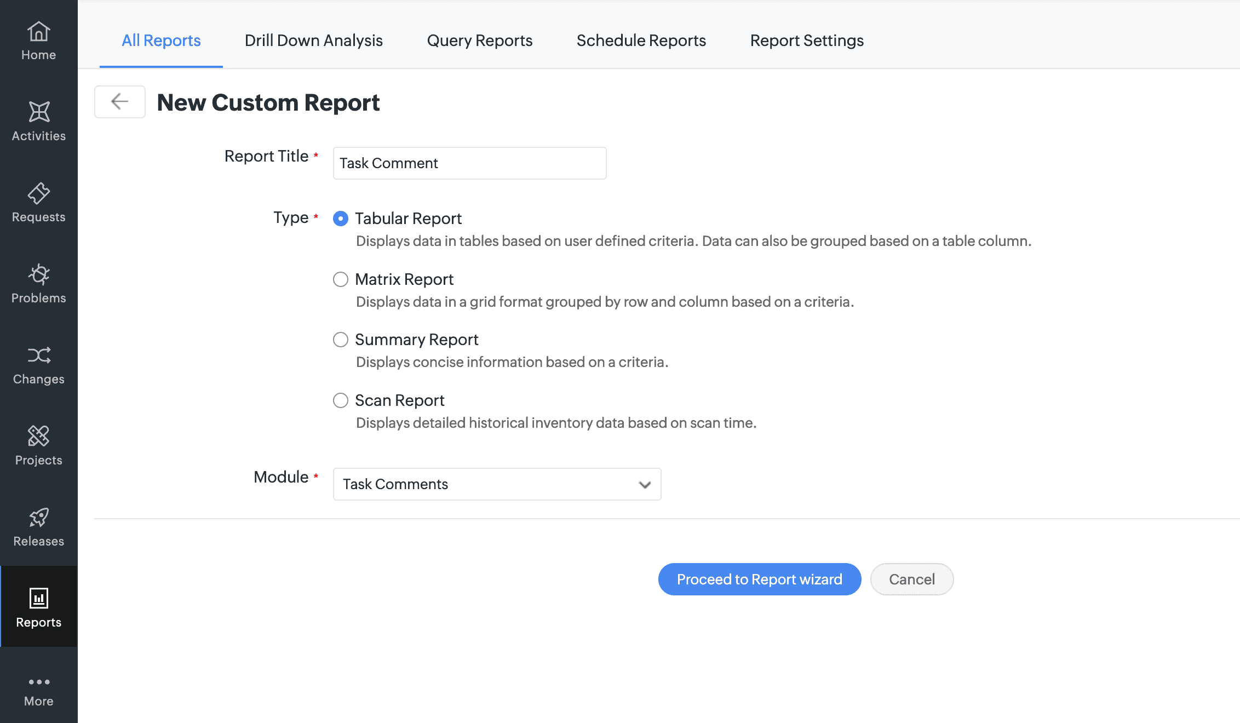Switch to the Drill Down Analysis tab
The width and height of the screenshot is (1240, 723).
(314, 39)
